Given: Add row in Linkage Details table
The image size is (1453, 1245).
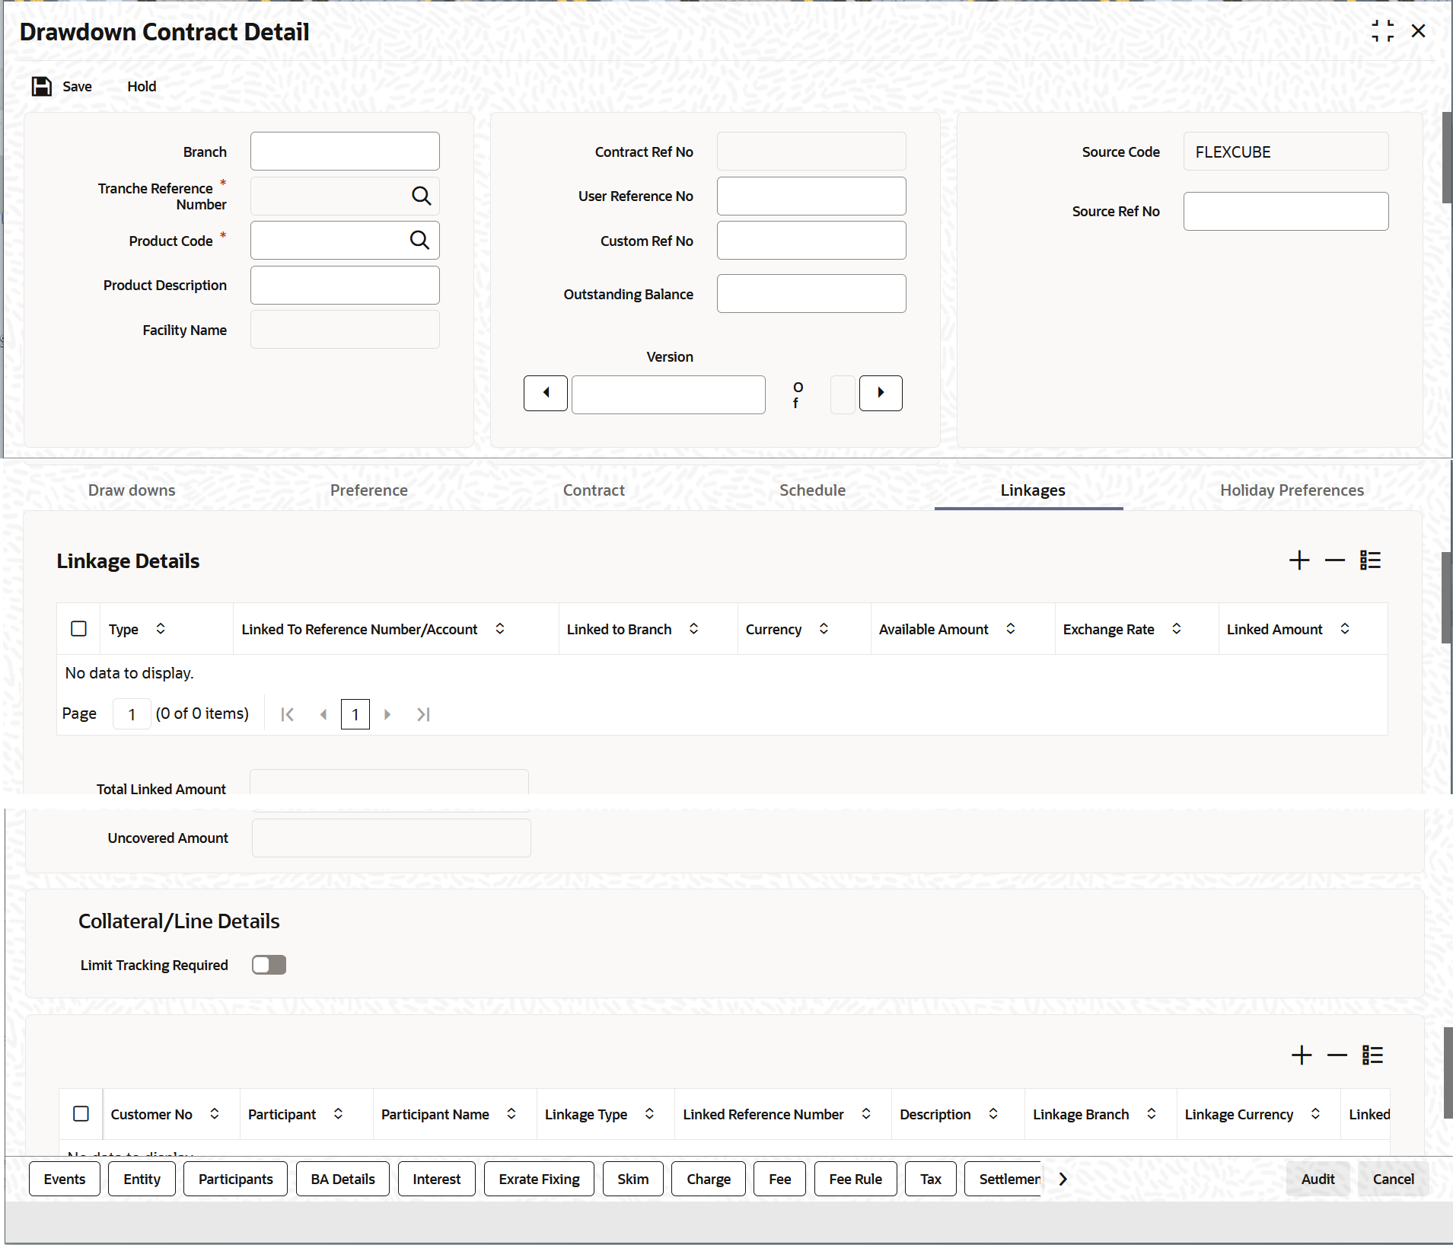Looking at the screenshot, I should pos(1299,560).
